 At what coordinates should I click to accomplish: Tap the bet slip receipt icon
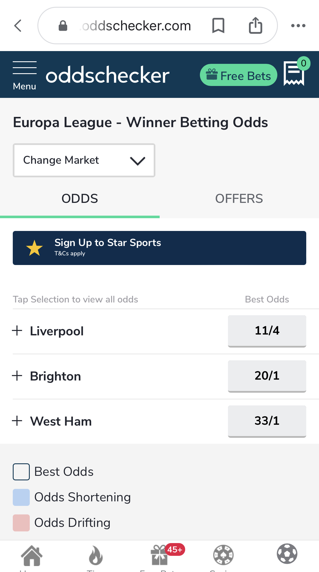point(294,73)
